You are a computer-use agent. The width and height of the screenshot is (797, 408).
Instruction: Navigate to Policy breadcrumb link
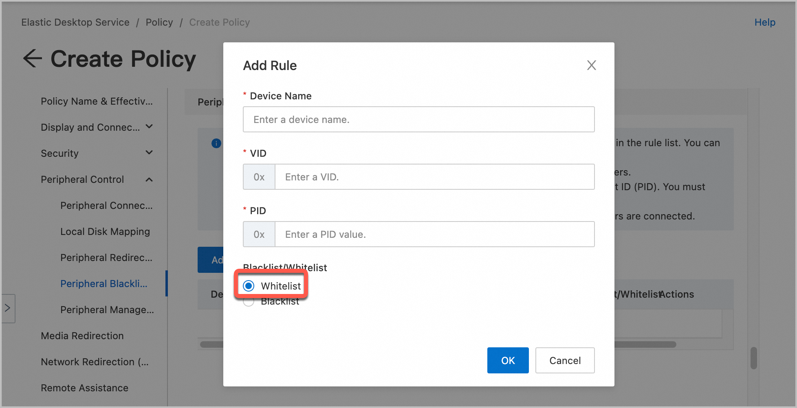[x=159, y=22]
